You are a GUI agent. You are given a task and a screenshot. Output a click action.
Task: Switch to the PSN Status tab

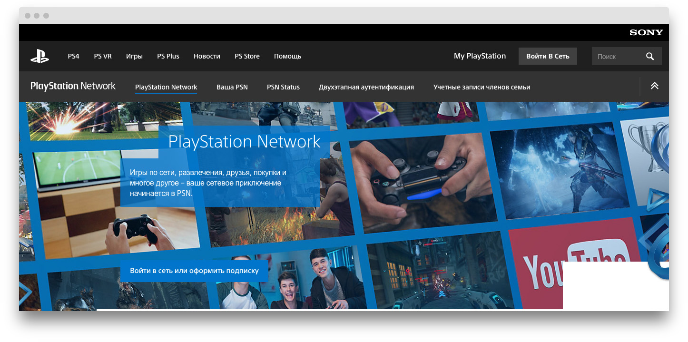[x=283, y=87]
